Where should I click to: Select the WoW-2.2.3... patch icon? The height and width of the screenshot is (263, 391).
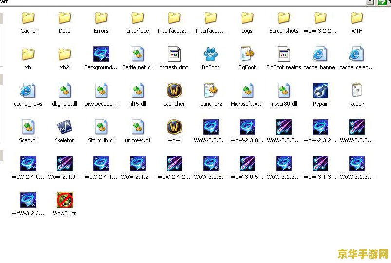click(211, 127)
